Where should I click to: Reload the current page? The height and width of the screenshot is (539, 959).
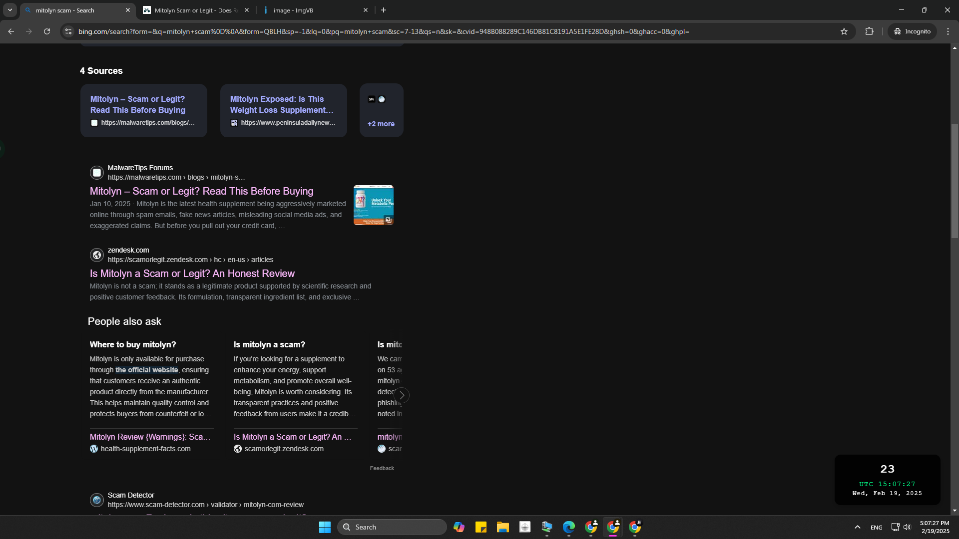47,31
